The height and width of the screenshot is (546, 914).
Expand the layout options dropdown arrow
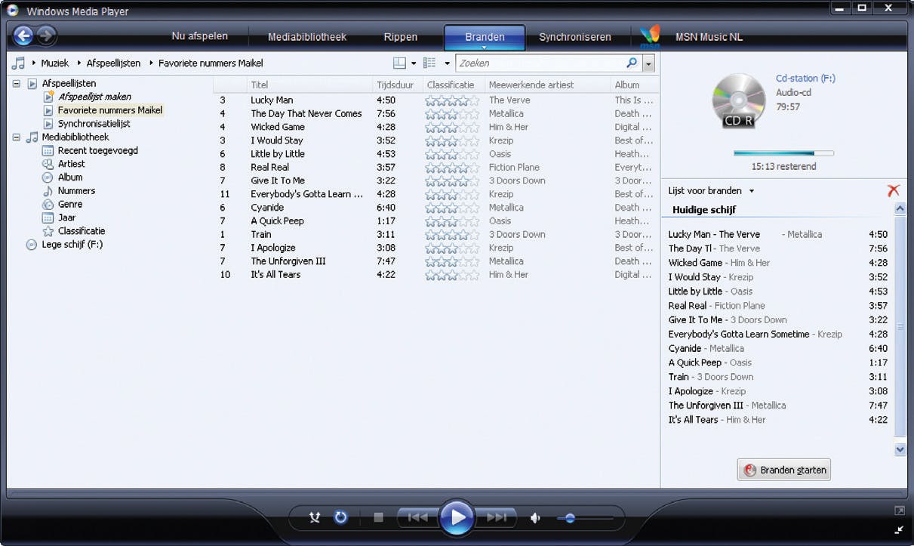[414, 63]
